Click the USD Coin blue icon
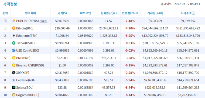This screenshot has height=98, width=205. (13, 50)
